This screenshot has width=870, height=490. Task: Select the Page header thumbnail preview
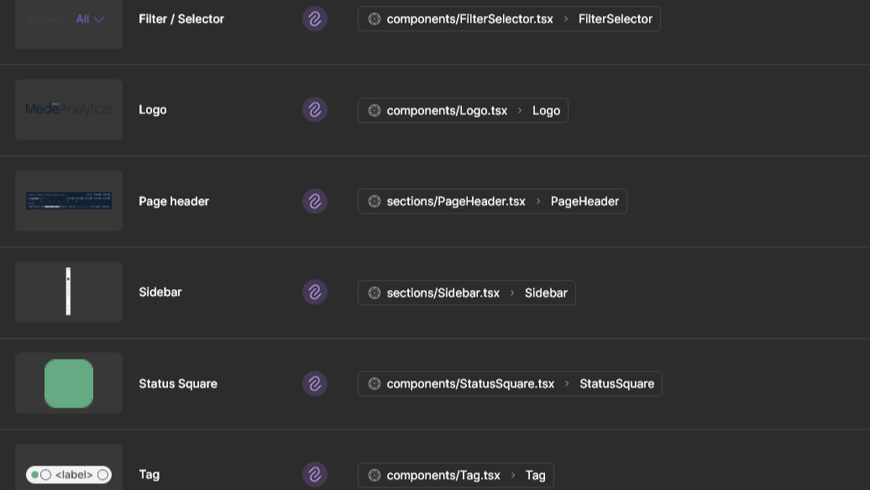(x=69, y=201)
